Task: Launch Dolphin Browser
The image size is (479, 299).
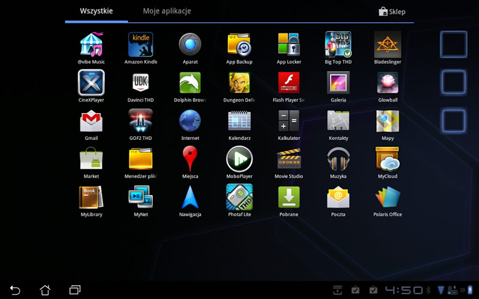Action: click(190, 83)
